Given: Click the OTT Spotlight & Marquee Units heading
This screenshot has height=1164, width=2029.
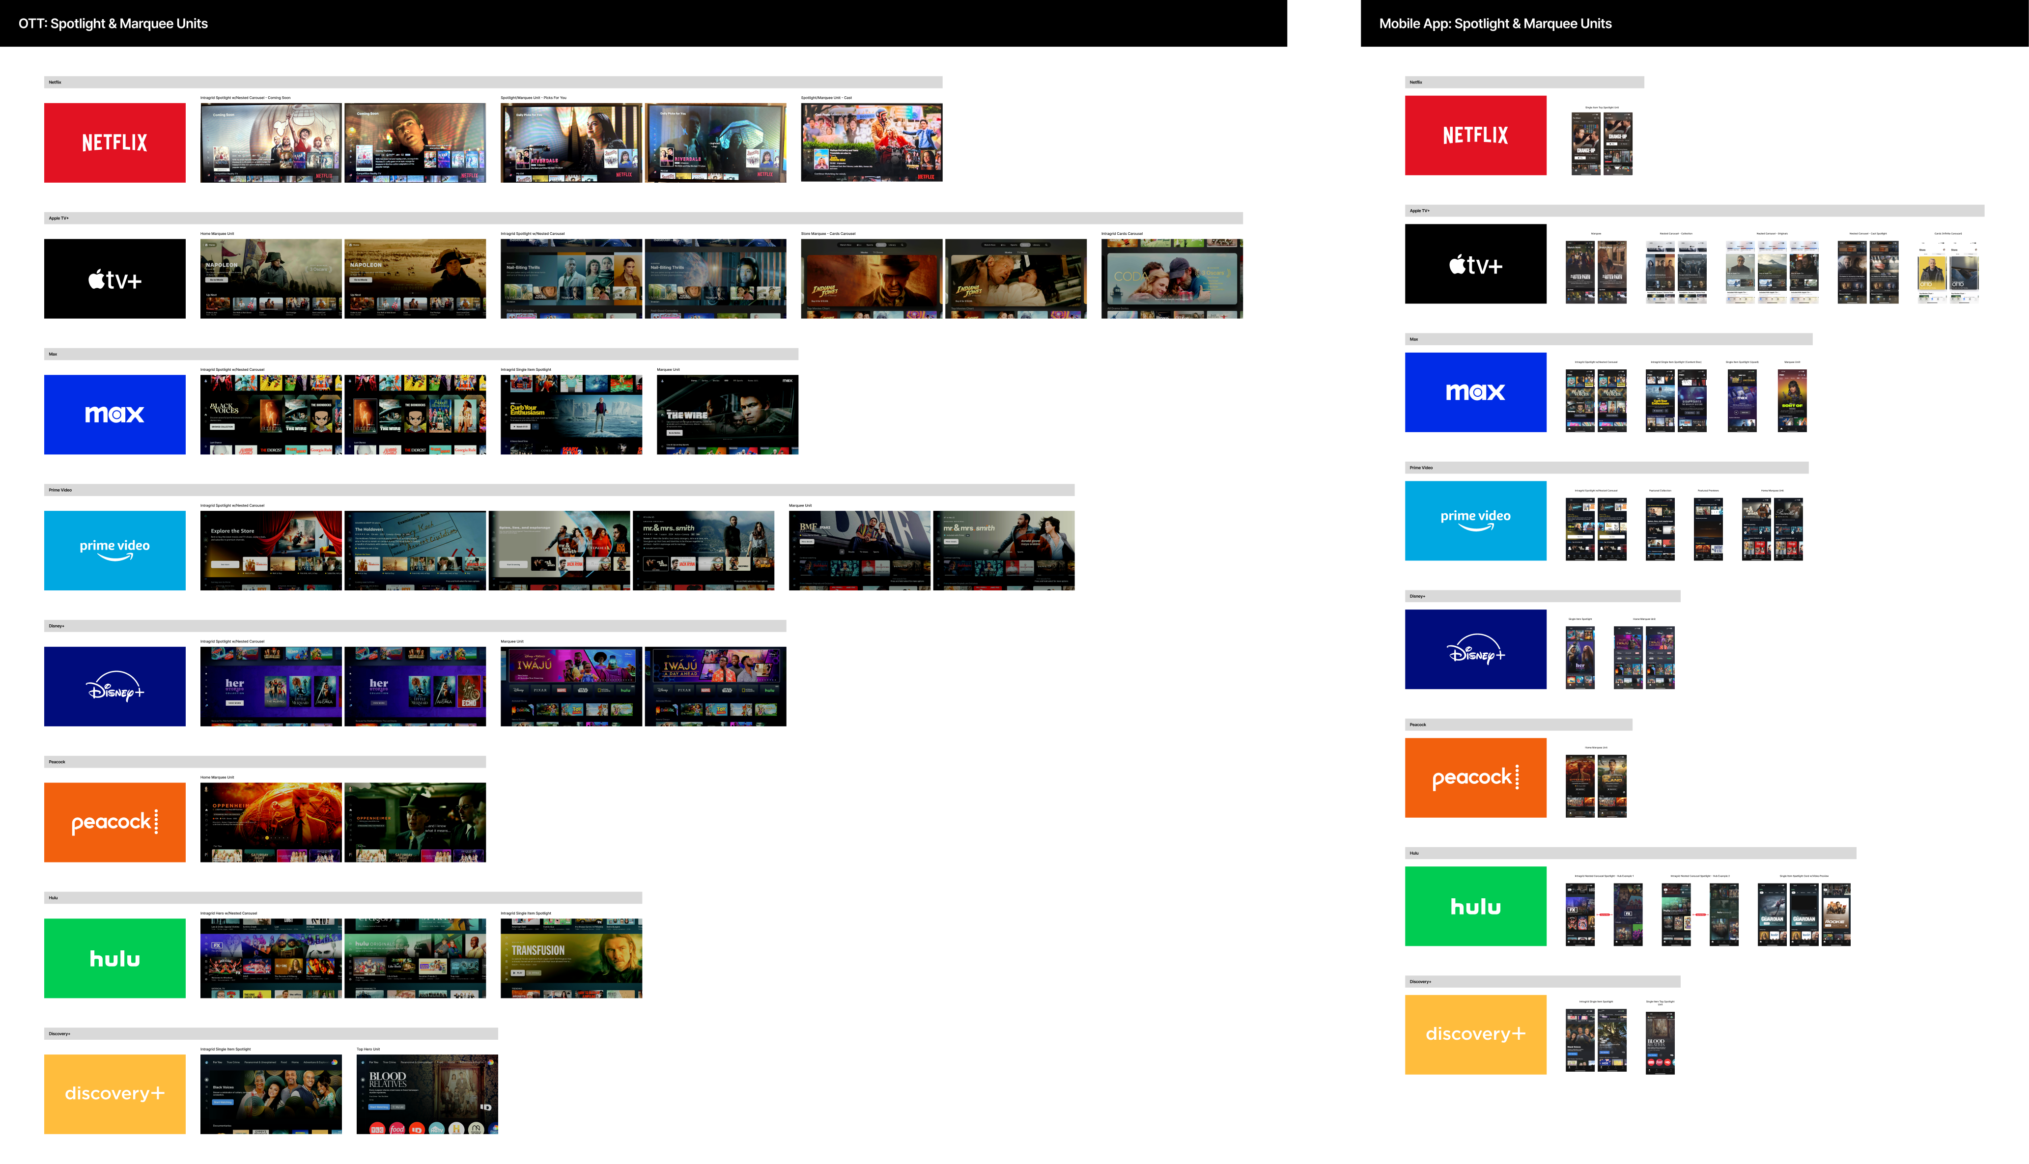Looking at the screenshot, I should (113, 23).
